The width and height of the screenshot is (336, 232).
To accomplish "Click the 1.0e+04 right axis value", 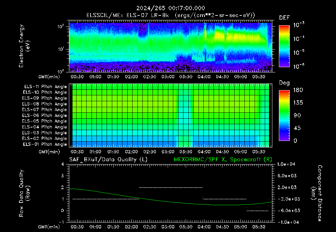I will (286, 164).
